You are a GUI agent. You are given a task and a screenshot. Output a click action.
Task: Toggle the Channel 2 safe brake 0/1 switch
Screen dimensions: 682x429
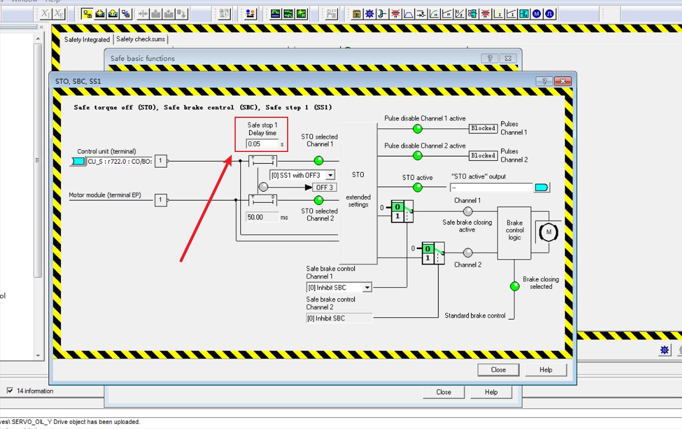point(432,252)
